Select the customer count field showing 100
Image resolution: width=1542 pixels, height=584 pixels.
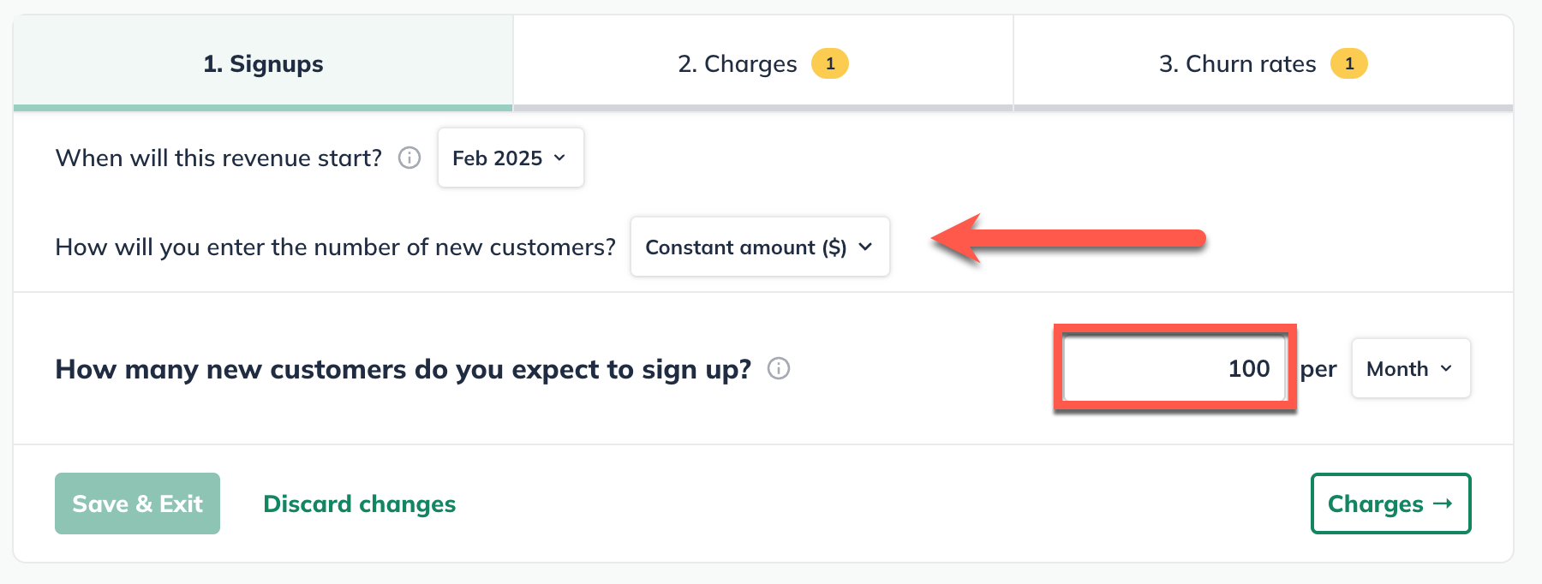(1174, 368)
